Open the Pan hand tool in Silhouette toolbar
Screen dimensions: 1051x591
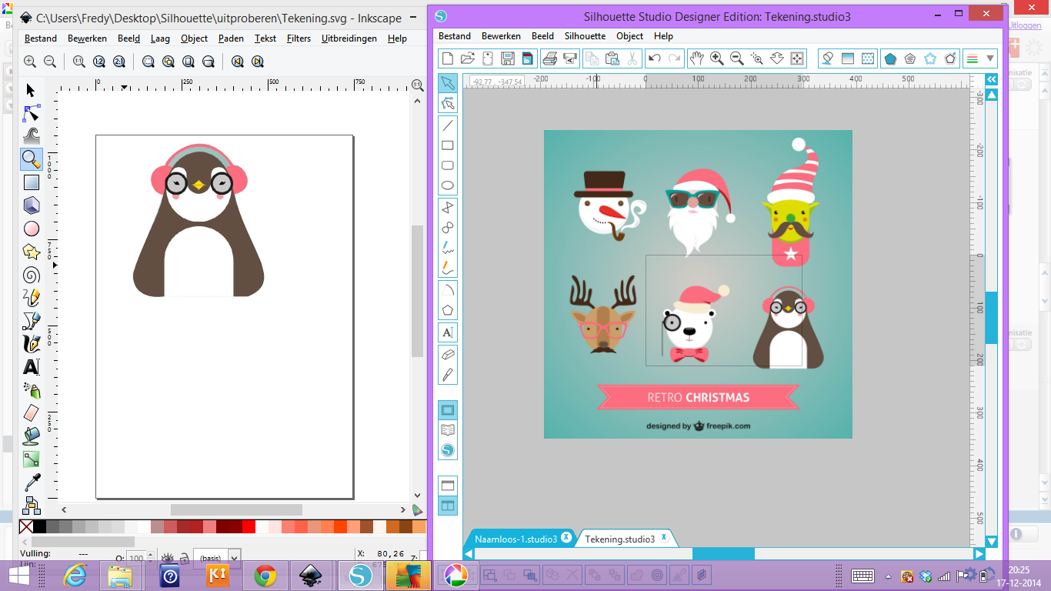tap(696, 58)
